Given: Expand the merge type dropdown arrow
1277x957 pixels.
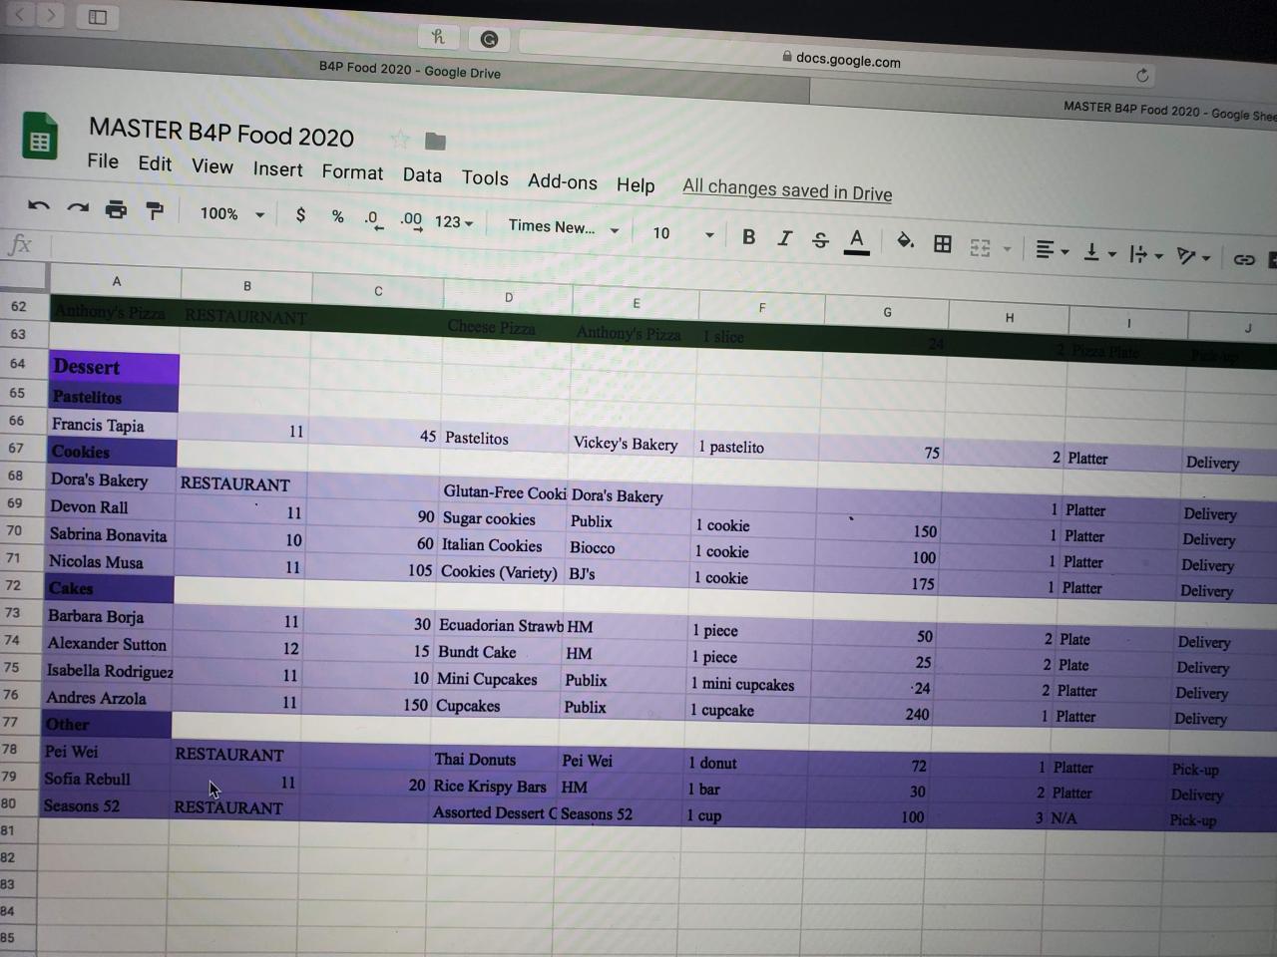Looking at the screenshot, I should click(x=1008, y=248).
